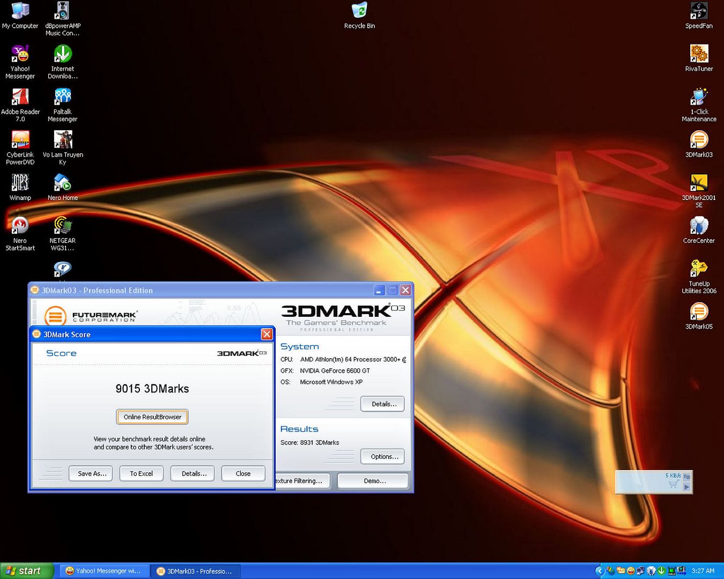Viewport: 724px width, 579px height.
Task: Open RivaTuner desktop icon
Action: tap(699, 58)
